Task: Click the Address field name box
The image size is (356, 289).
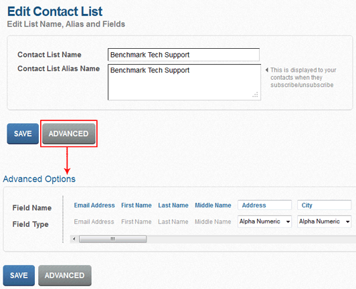Action: tap(264, 205)
